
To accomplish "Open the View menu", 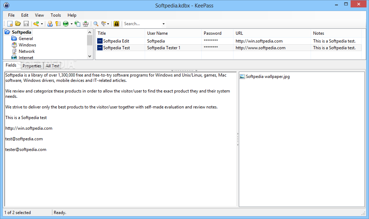I will tap(39, 15).
